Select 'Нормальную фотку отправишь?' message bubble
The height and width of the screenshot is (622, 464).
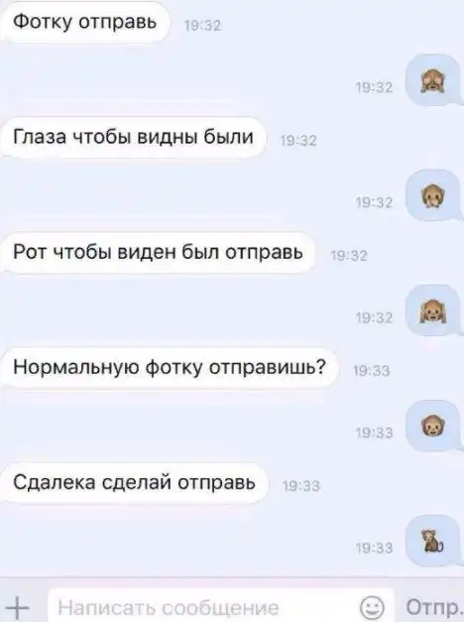tap(169, 368)
